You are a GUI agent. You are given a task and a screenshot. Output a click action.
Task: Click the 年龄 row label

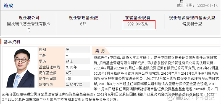43,55
